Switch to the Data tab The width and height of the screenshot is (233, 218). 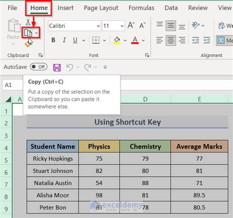coord(171,8)
